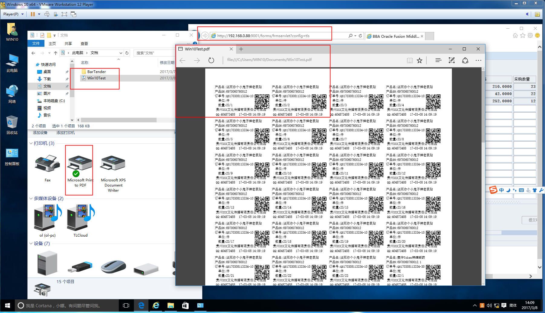This screenshot has height=313, width=545.
Task: Click the volume icon in system tray
Action: coord(489,305)
